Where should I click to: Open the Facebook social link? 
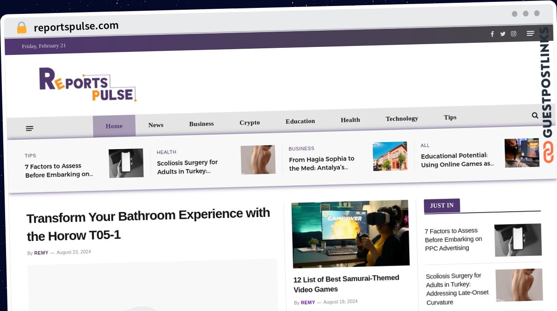click(492, 34)
